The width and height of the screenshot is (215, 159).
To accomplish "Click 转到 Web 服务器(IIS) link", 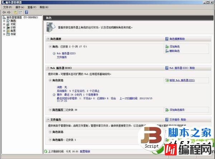I will pos(182,80).
